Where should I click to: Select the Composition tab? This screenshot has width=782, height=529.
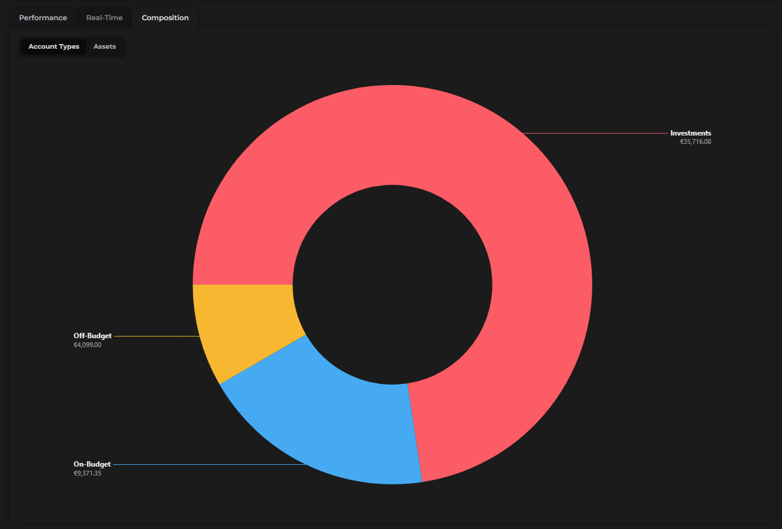pyautogui.click(x=165, y=17)
